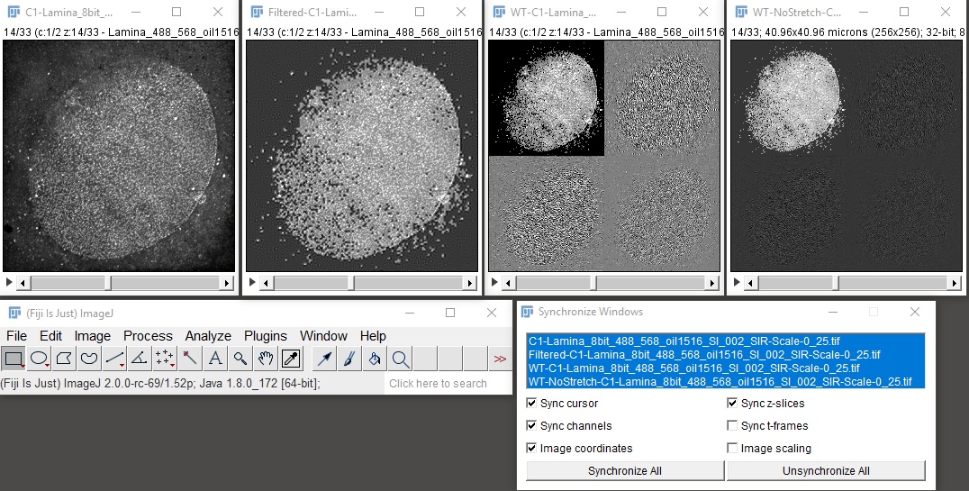Select the Text tool
Image resolution: width=969 pixels, height=491 pixels.
pos(215,358)
